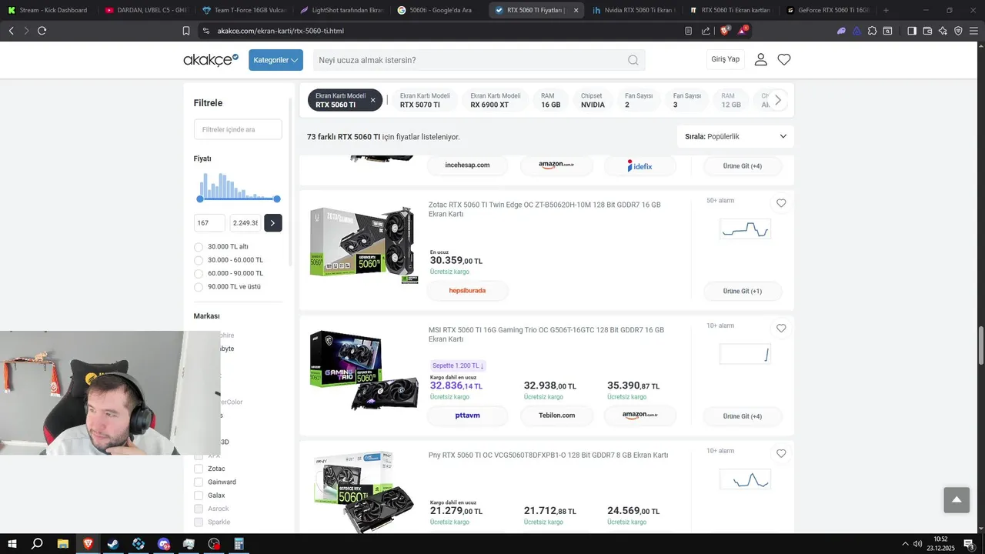Switch to the Team T-Force 16GB Vulcan tab
Viewport: 985px width, 554px height.
(x=245, y=10)
